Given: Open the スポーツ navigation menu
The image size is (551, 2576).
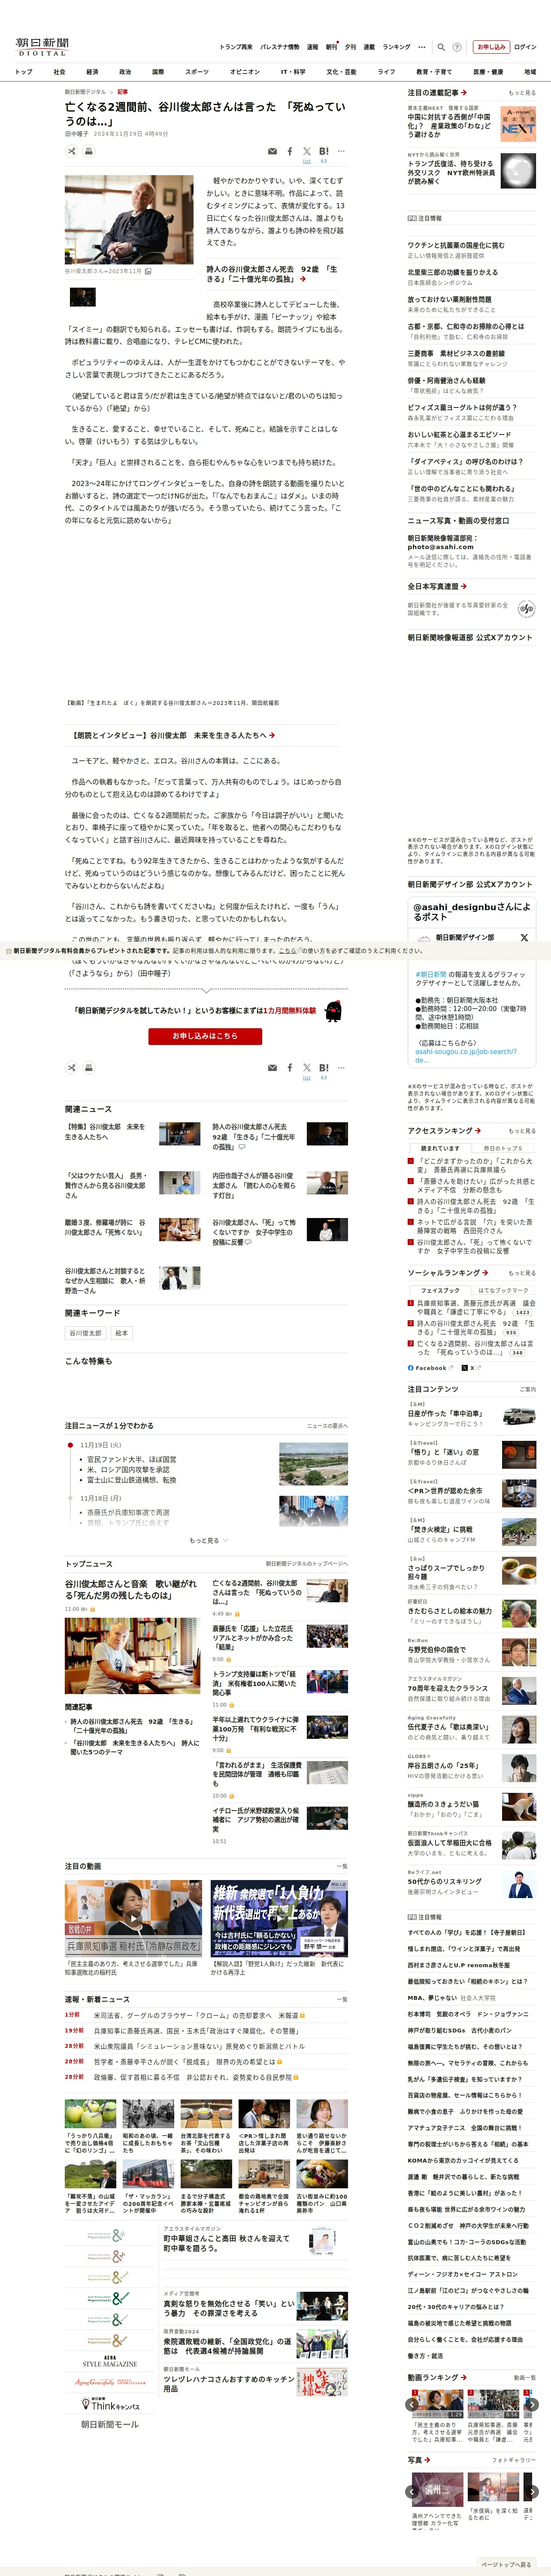Looking at the screenshot, I should [197, 72].
